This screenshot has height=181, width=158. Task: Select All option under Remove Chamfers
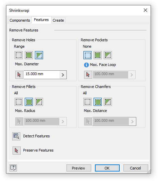[98, 102]
